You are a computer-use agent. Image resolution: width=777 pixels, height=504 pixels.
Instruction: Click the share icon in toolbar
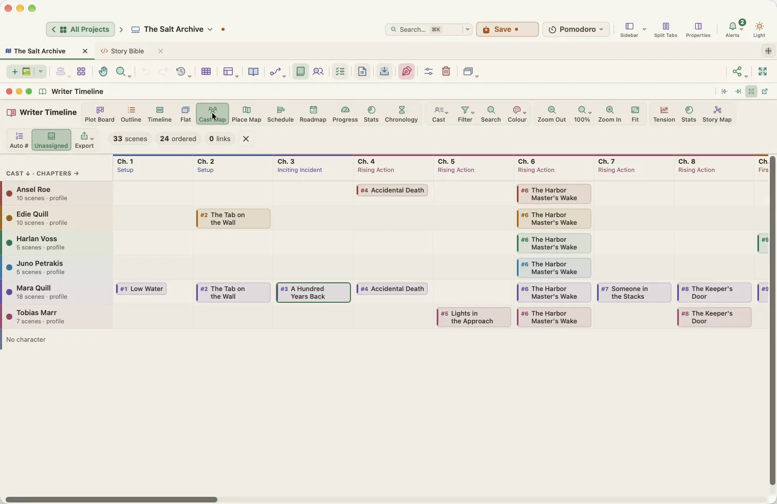[738, 72]
